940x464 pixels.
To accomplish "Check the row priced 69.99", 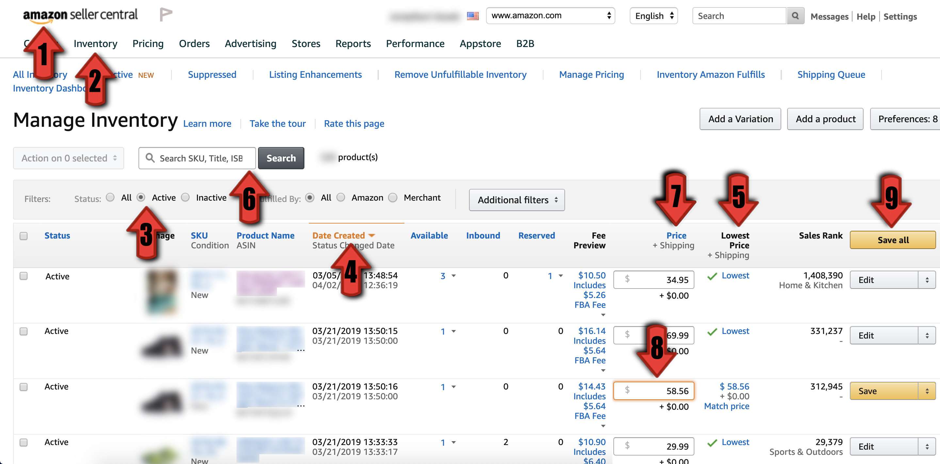I will click(24, 331).
